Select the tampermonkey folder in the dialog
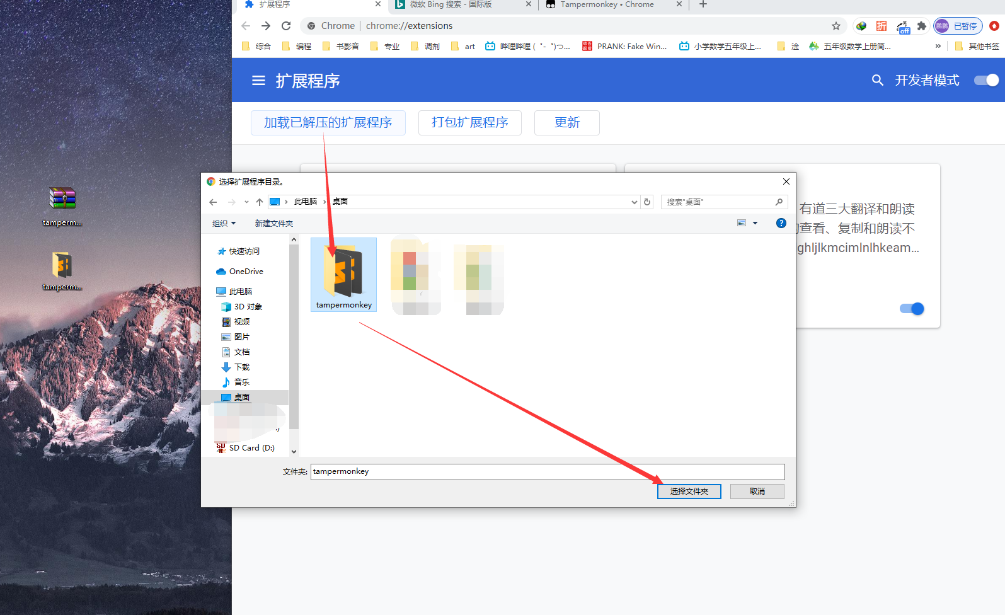Image resolution: width=1005 pixels, height=615 pixels. [344, 275]
